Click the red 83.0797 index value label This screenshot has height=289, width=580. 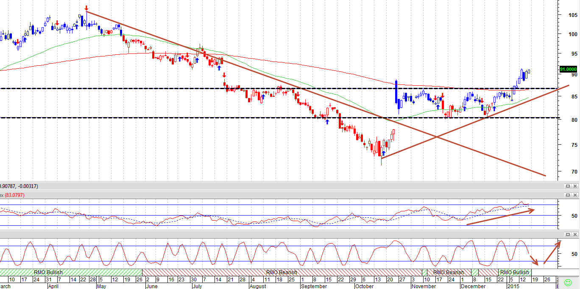click(14, 195)
